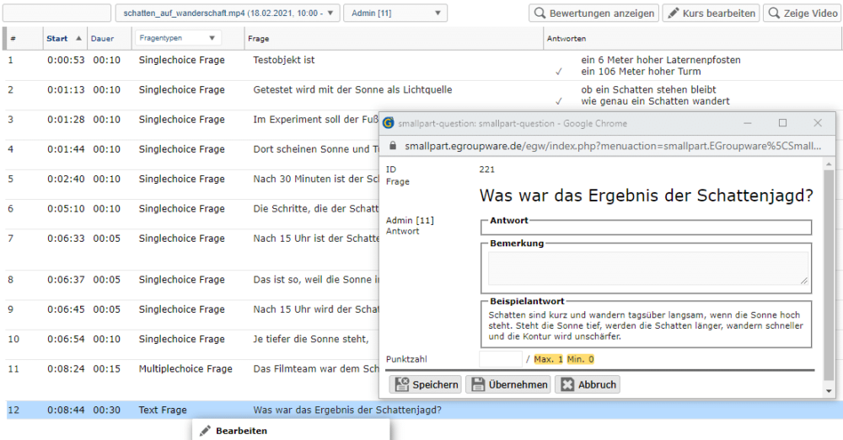Click the Zeige Video button
Image resolution: width=843 pixels, height=440 pixels.
click(802, 13)
